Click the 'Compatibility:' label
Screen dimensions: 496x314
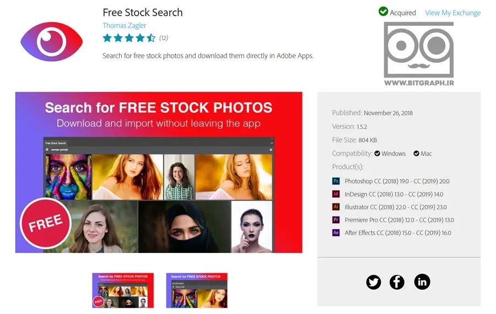352,153
